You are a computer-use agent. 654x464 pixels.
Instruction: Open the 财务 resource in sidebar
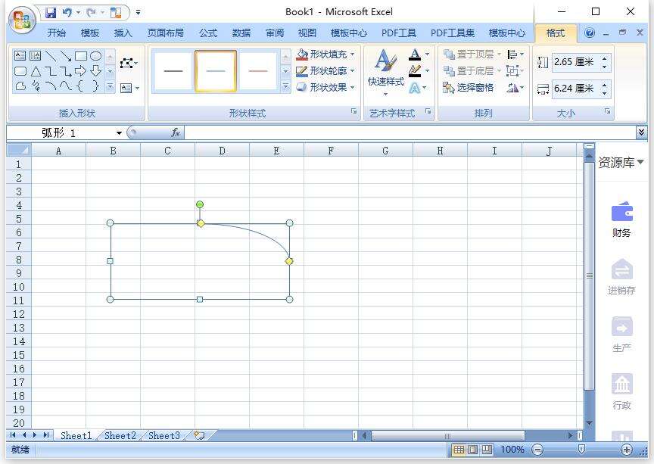[621, 220]
